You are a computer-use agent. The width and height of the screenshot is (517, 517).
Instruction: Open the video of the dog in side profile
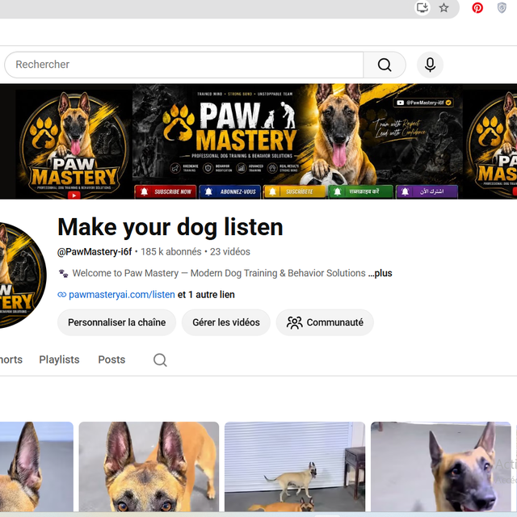[x=441, y=466]
